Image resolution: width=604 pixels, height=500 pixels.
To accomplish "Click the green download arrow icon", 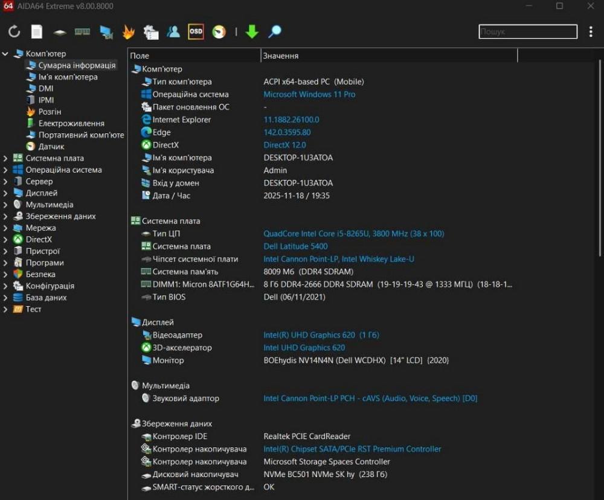I will [252, 32].
